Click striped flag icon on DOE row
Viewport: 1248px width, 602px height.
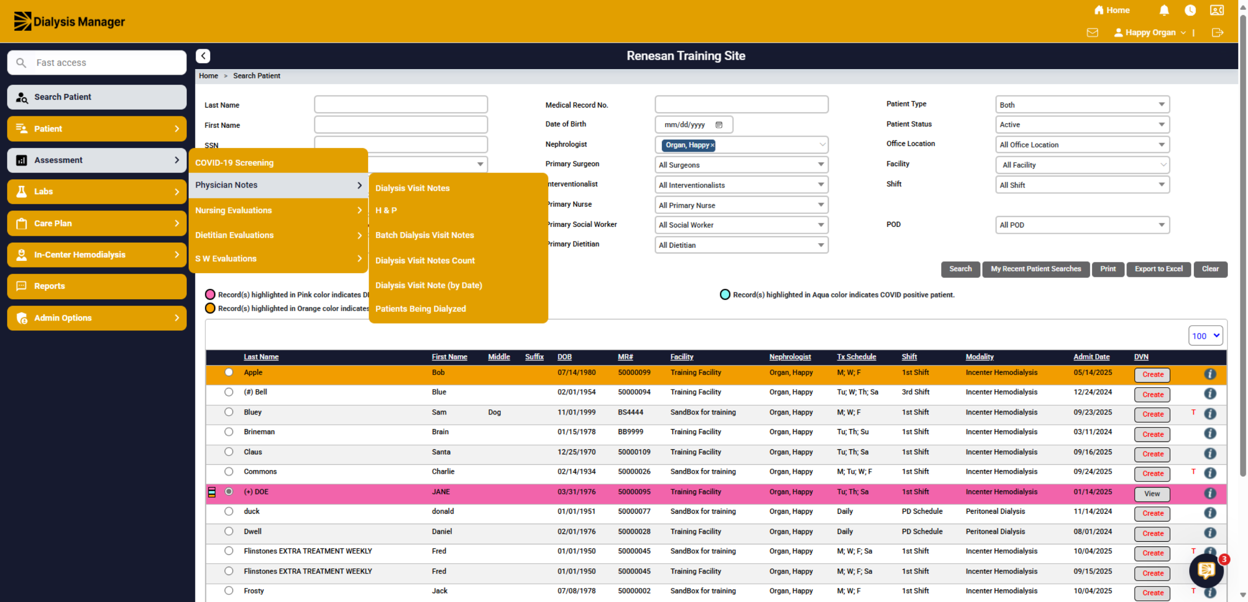(212, 492)
